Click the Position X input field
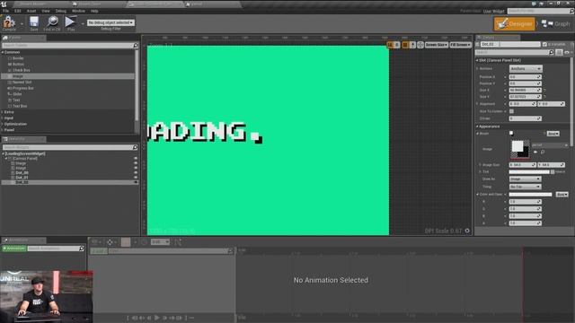 click(525, 77)
